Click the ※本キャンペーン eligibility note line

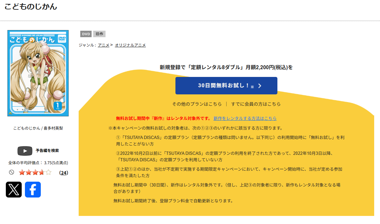tap(195, 128)
